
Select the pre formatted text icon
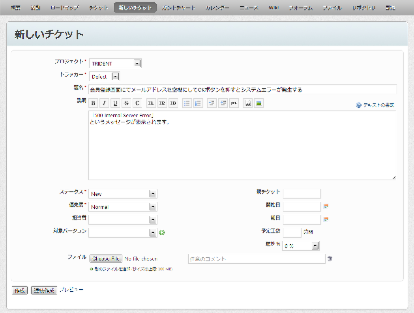(x=234, y=103)
